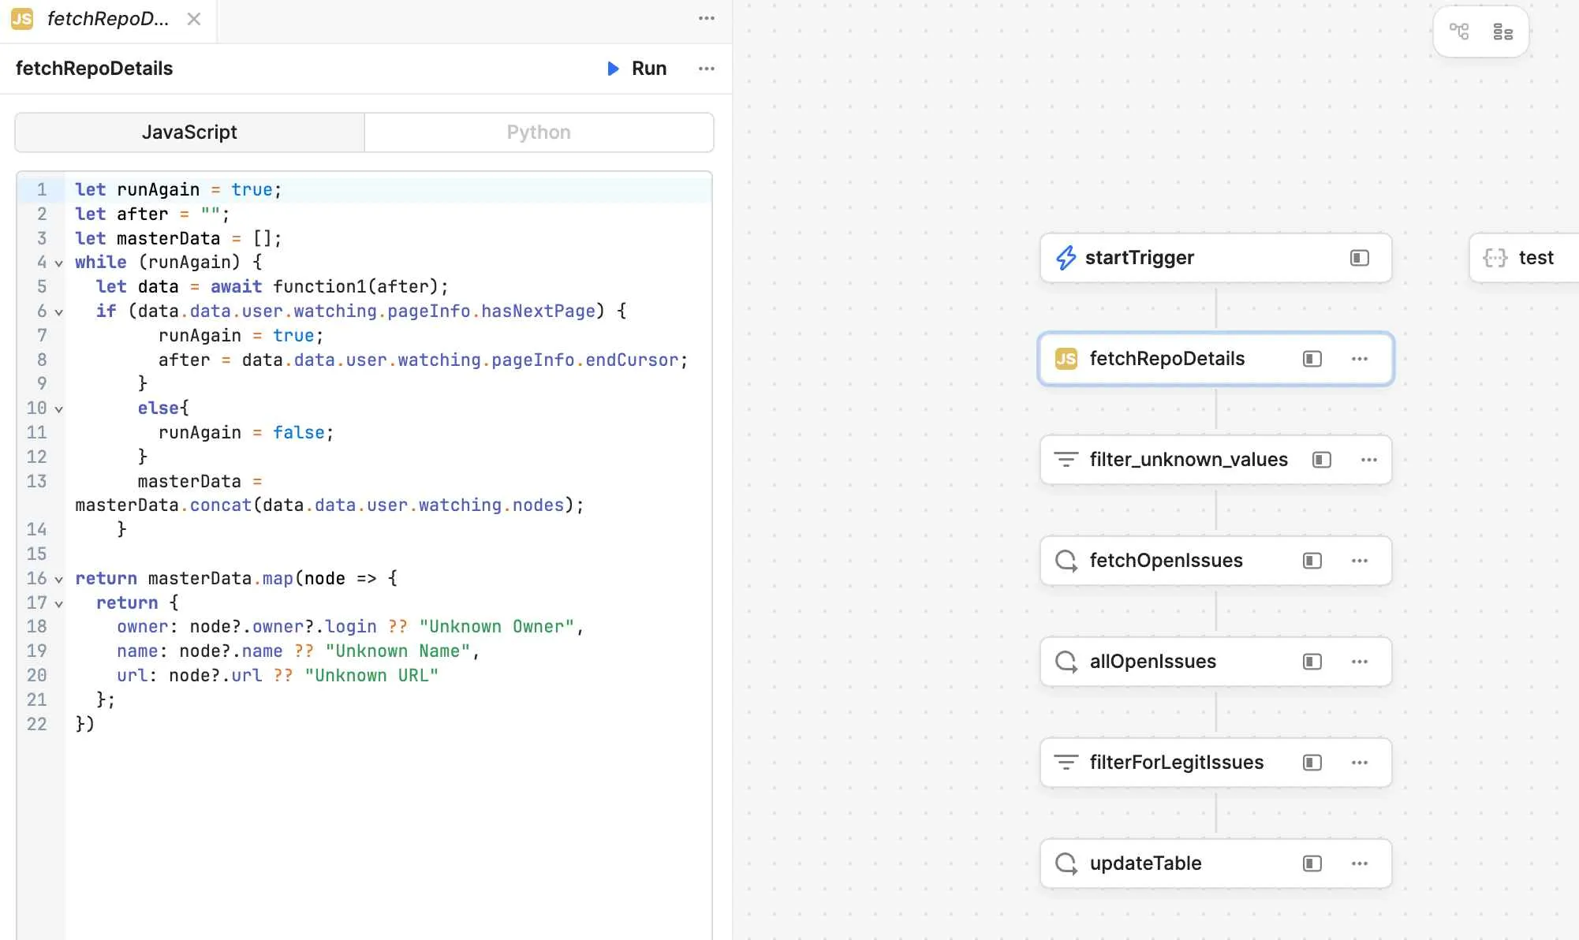Switch to the Python language tab

(539, 132)
